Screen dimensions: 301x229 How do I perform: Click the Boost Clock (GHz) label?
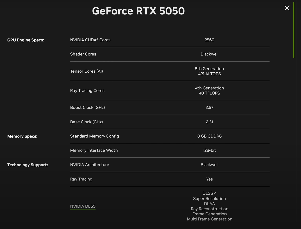(88, 107)
